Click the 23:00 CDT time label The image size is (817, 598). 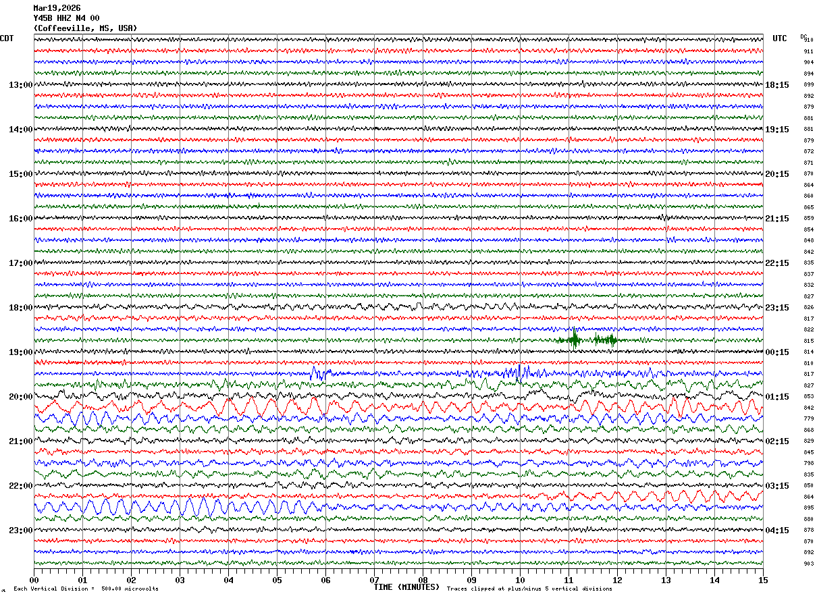click(20, 531)
